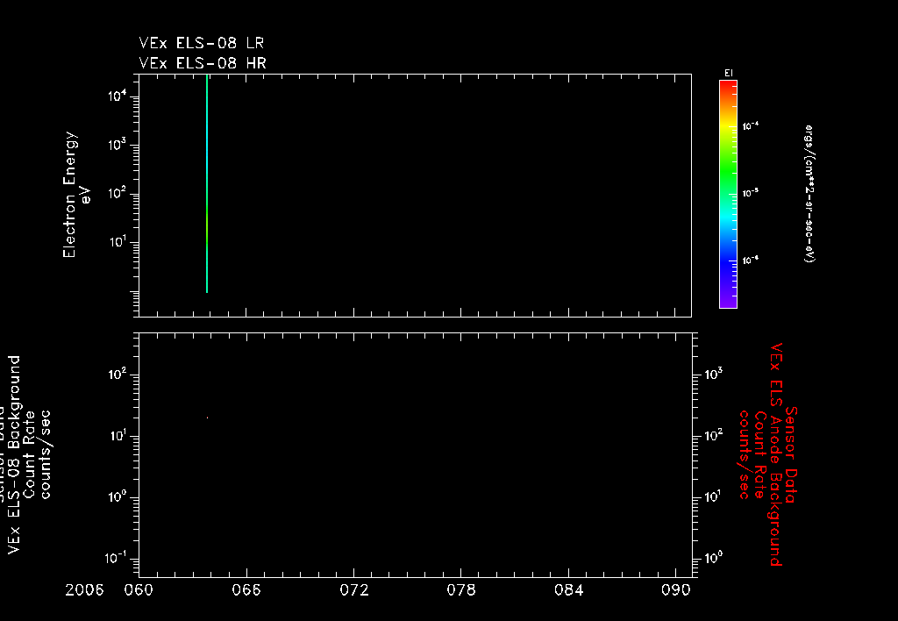
Task: Click the time axis label '066'
Action: (246, 590)
